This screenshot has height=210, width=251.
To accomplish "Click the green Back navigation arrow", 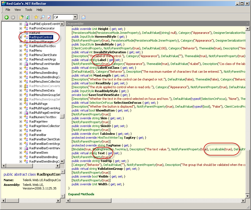I will (x=7, y=17).
